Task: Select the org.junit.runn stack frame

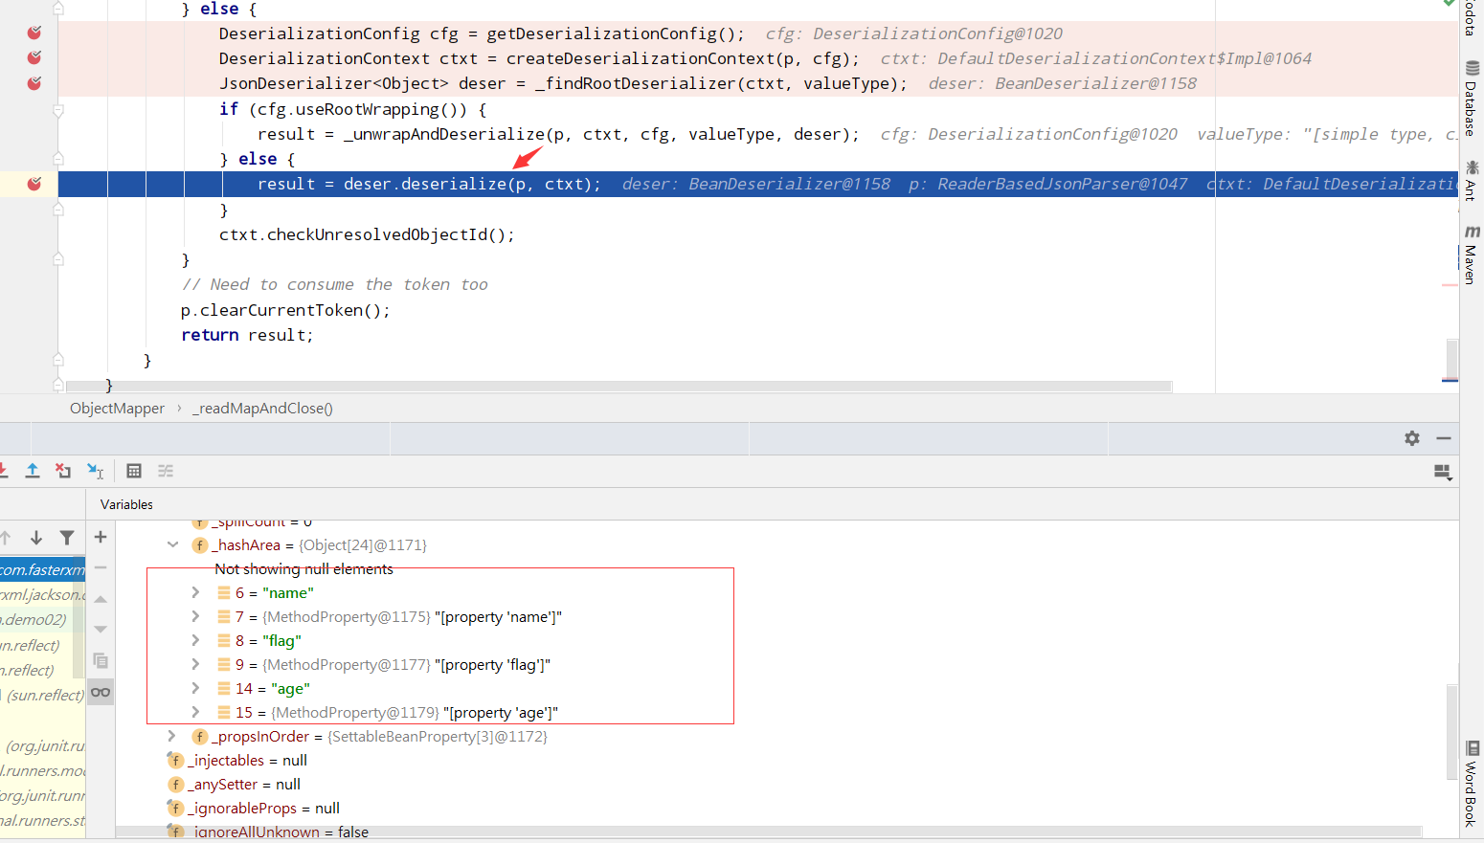Action: (x=42, y=795)
